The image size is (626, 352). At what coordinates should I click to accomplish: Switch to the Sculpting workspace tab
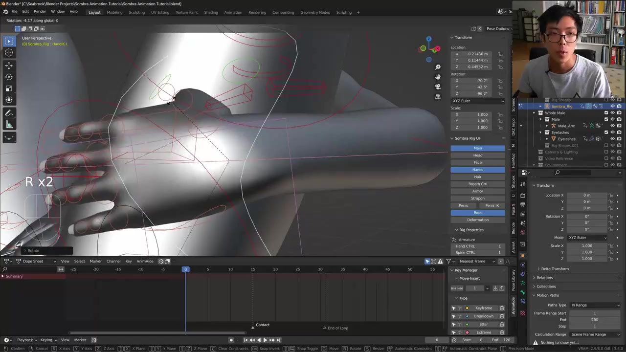click(136, 12)
